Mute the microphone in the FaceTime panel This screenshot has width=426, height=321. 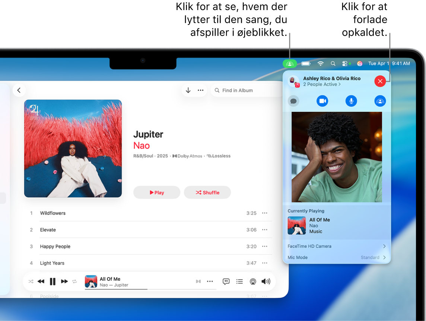pos(351,101)
